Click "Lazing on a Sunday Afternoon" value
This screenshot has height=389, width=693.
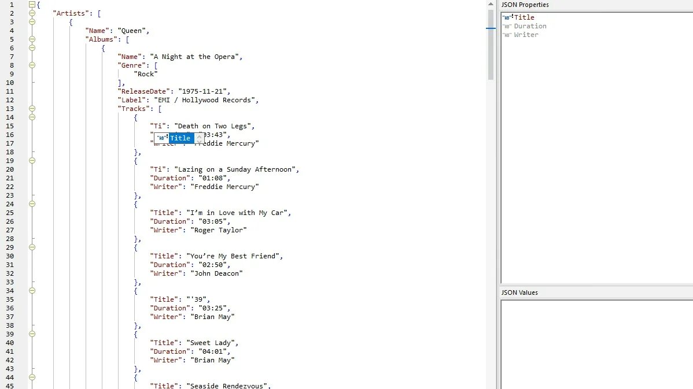click(235, 169)
